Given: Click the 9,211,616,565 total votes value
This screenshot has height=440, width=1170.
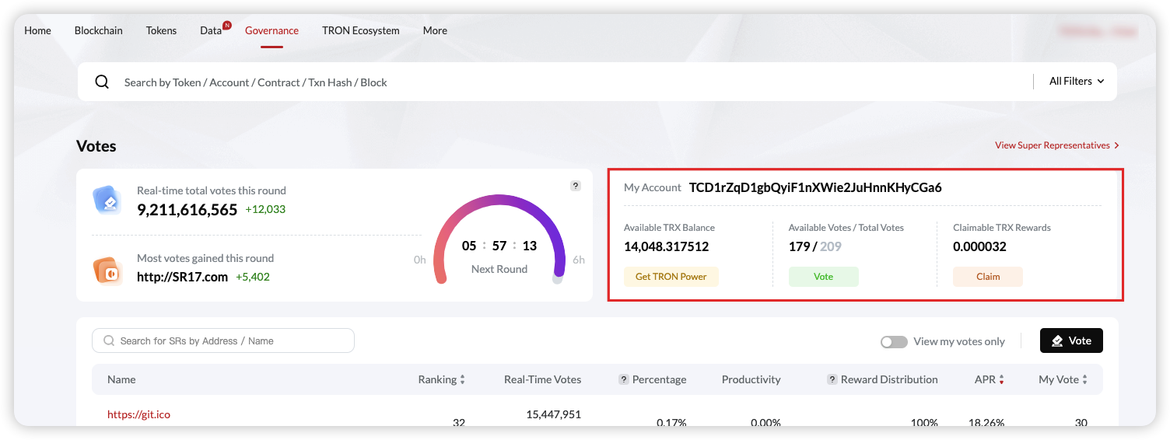Looking at the screenshot, I should [x=187, y=209].
